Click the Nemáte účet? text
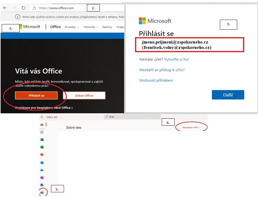Image resolution: width=258 pixels, height=197 pixels. pos(151,59)
